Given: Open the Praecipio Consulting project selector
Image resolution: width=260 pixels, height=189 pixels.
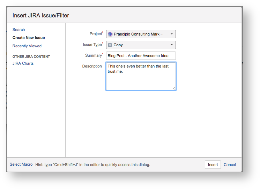Looking at the screenshot, I should 141,34.
